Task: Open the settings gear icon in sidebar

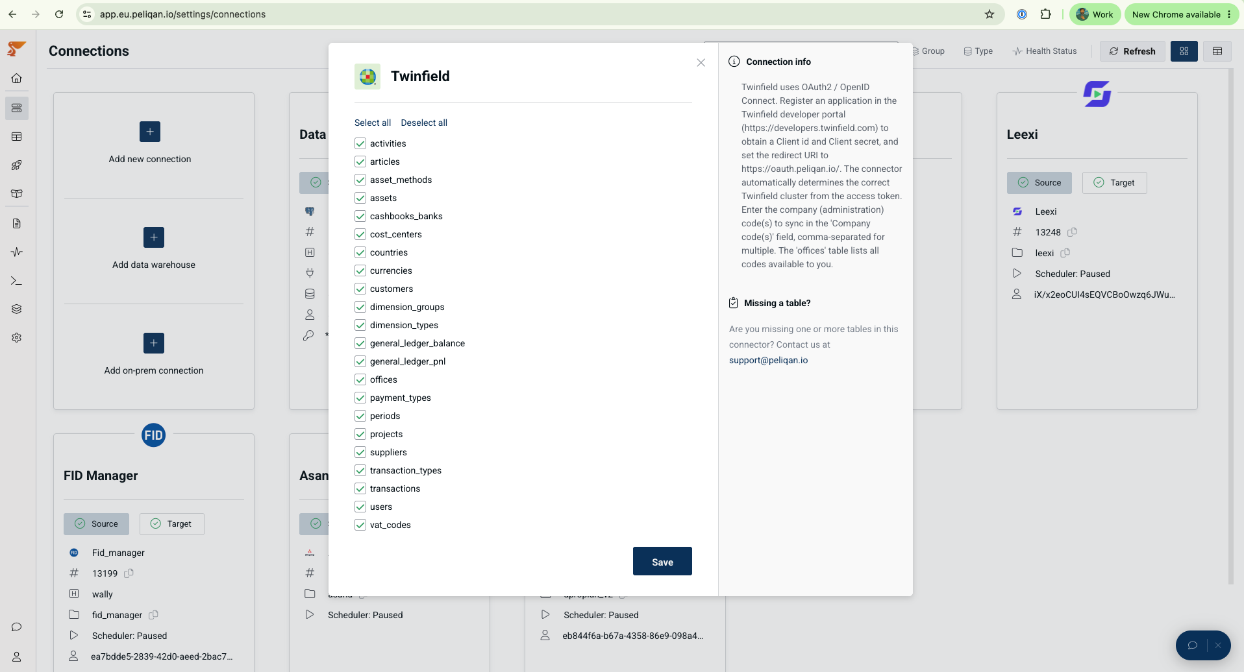Action: [x=17, y=338]
